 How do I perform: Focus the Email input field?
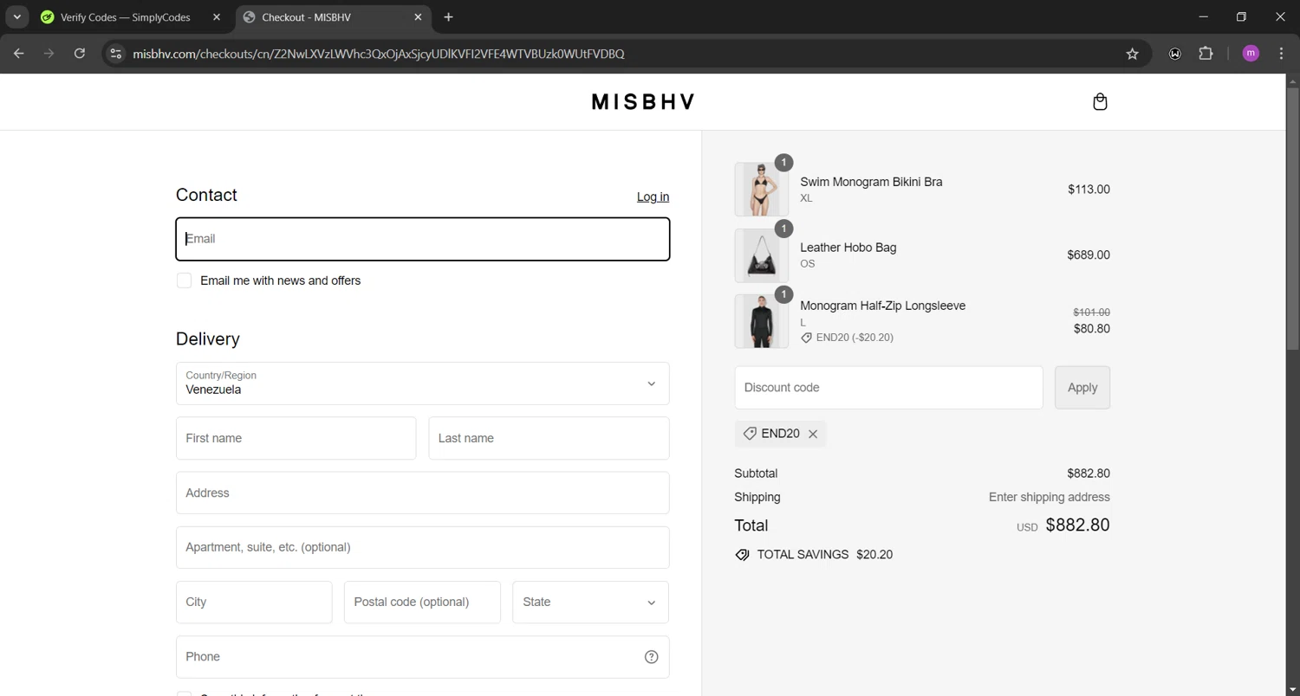(x=422, y=239)
